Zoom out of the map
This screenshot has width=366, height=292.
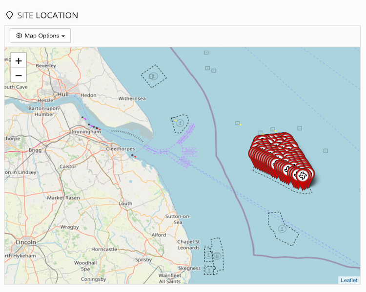coord(19,75)
